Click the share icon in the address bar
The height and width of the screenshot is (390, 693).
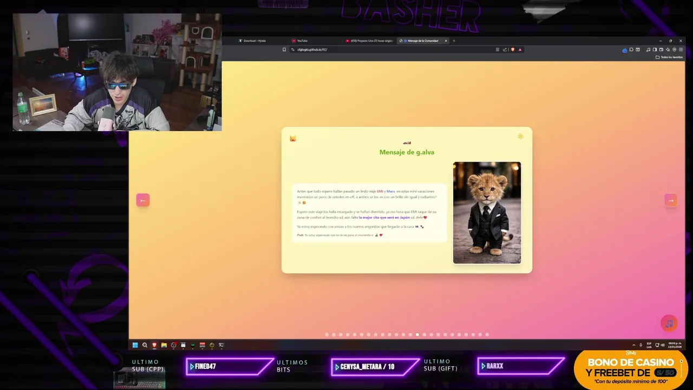pos(505,49)
